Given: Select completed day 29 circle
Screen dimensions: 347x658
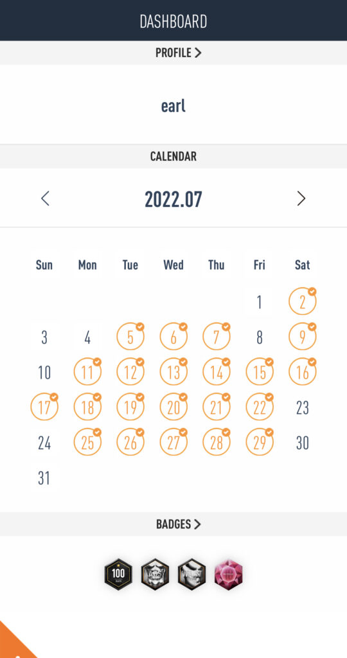Looking at the screenshot, I should 260,442.
